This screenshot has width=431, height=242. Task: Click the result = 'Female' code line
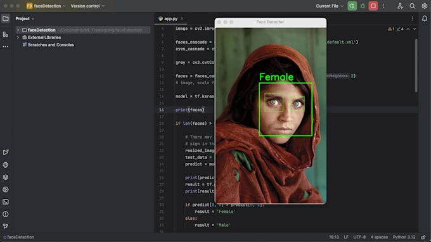[x=215, y=212]
